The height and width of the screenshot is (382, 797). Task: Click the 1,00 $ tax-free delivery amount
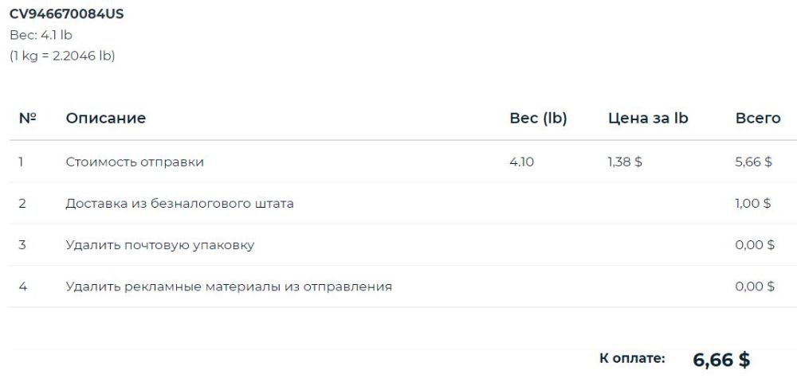pyautogui.click(x=753, y=204)
